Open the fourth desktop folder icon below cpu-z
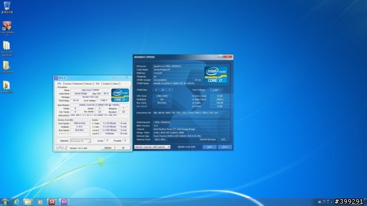Image resolution: width=367 pixels, height=206 pixels. pyautogui.click(x=6, y=67)
